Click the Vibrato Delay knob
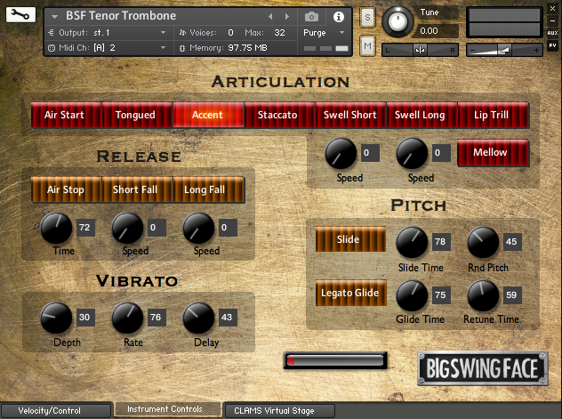Viewport: 562px width, 419px height. [x=198, y=318]
